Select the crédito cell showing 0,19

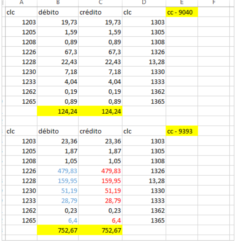click(100, 91)
